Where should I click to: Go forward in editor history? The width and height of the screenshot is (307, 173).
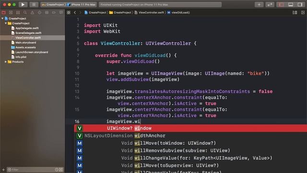tap(80, 12)
